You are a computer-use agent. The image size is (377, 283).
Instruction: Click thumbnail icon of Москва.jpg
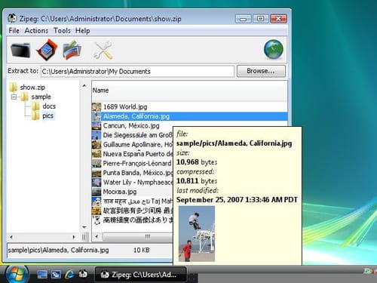(97, 192)
